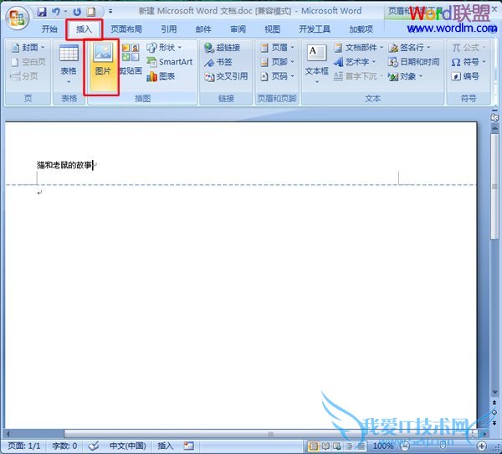Image resolution: width=502 pixels, height=454 pixels.
Task: Insert a 超链接 hyperlink
Action: point(222,48)
